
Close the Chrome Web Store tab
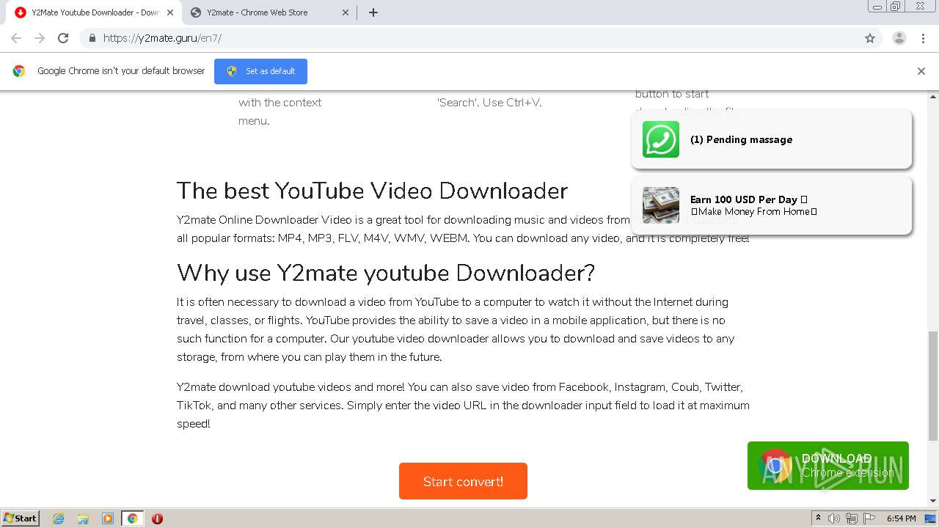tap(346, 12)
